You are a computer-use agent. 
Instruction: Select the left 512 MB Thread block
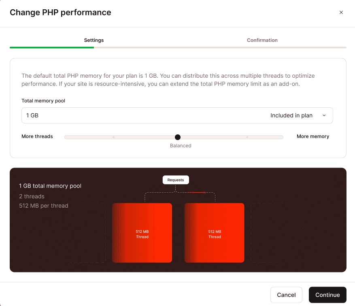142,233
